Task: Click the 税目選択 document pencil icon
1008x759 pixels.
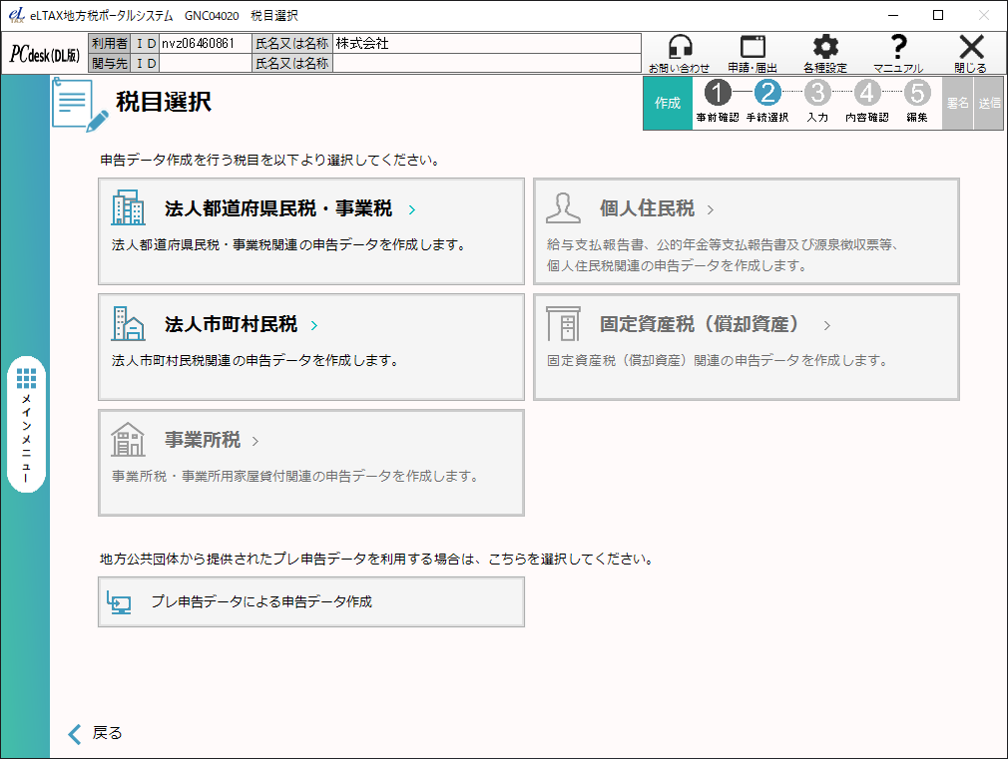Action: coord(79,104)
